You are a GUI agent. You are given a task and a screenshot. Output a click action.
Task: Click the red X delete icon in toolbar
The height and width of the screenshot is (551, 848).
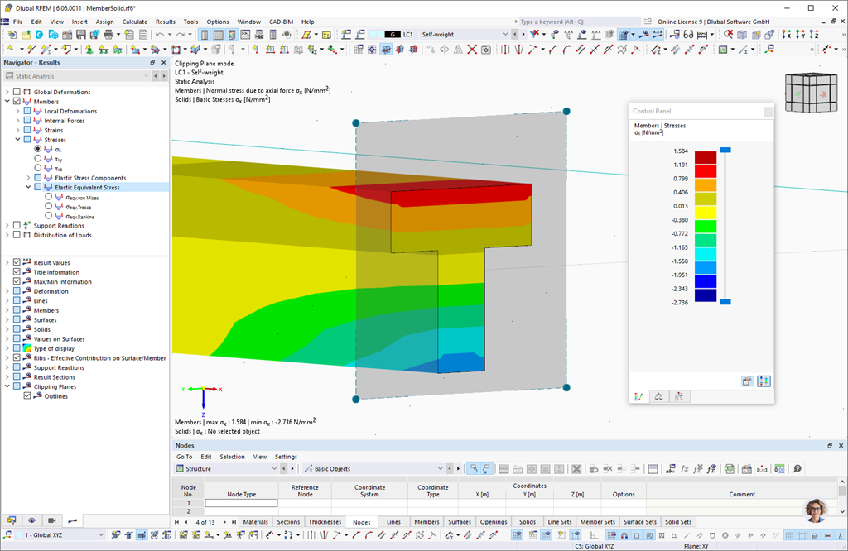point(472,50)
